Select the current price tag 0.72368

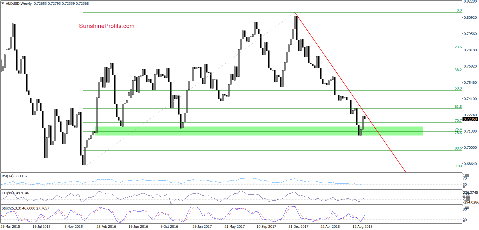470,119
